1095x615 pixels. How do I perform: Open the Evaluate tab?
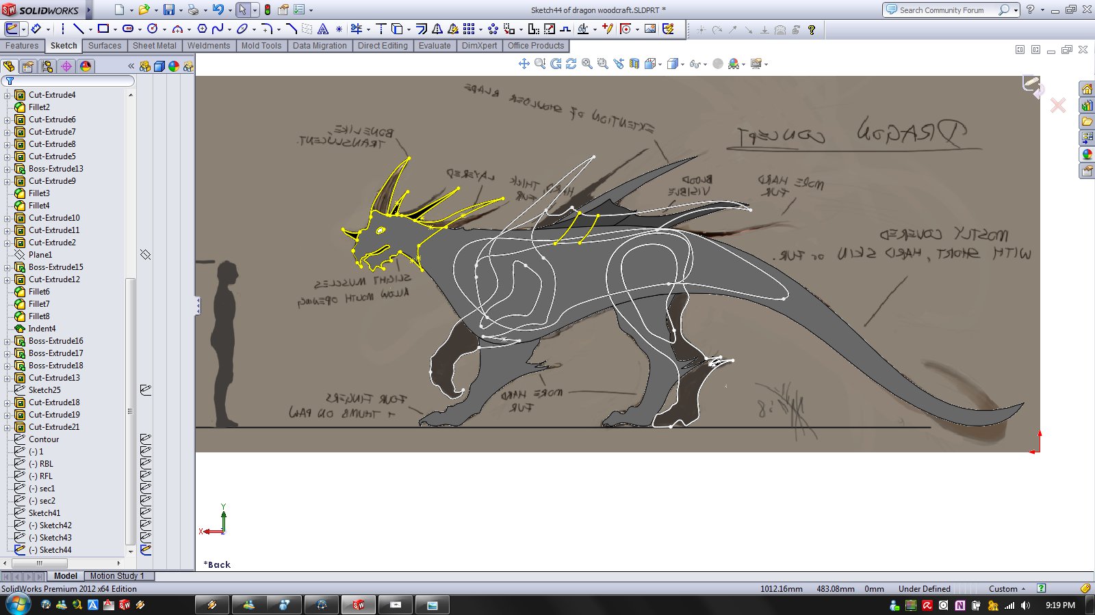click(434, 46)
